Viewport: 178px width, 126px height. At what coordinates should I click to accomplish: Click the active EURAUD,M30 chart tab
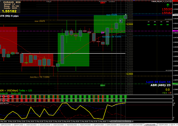(151, 125)
